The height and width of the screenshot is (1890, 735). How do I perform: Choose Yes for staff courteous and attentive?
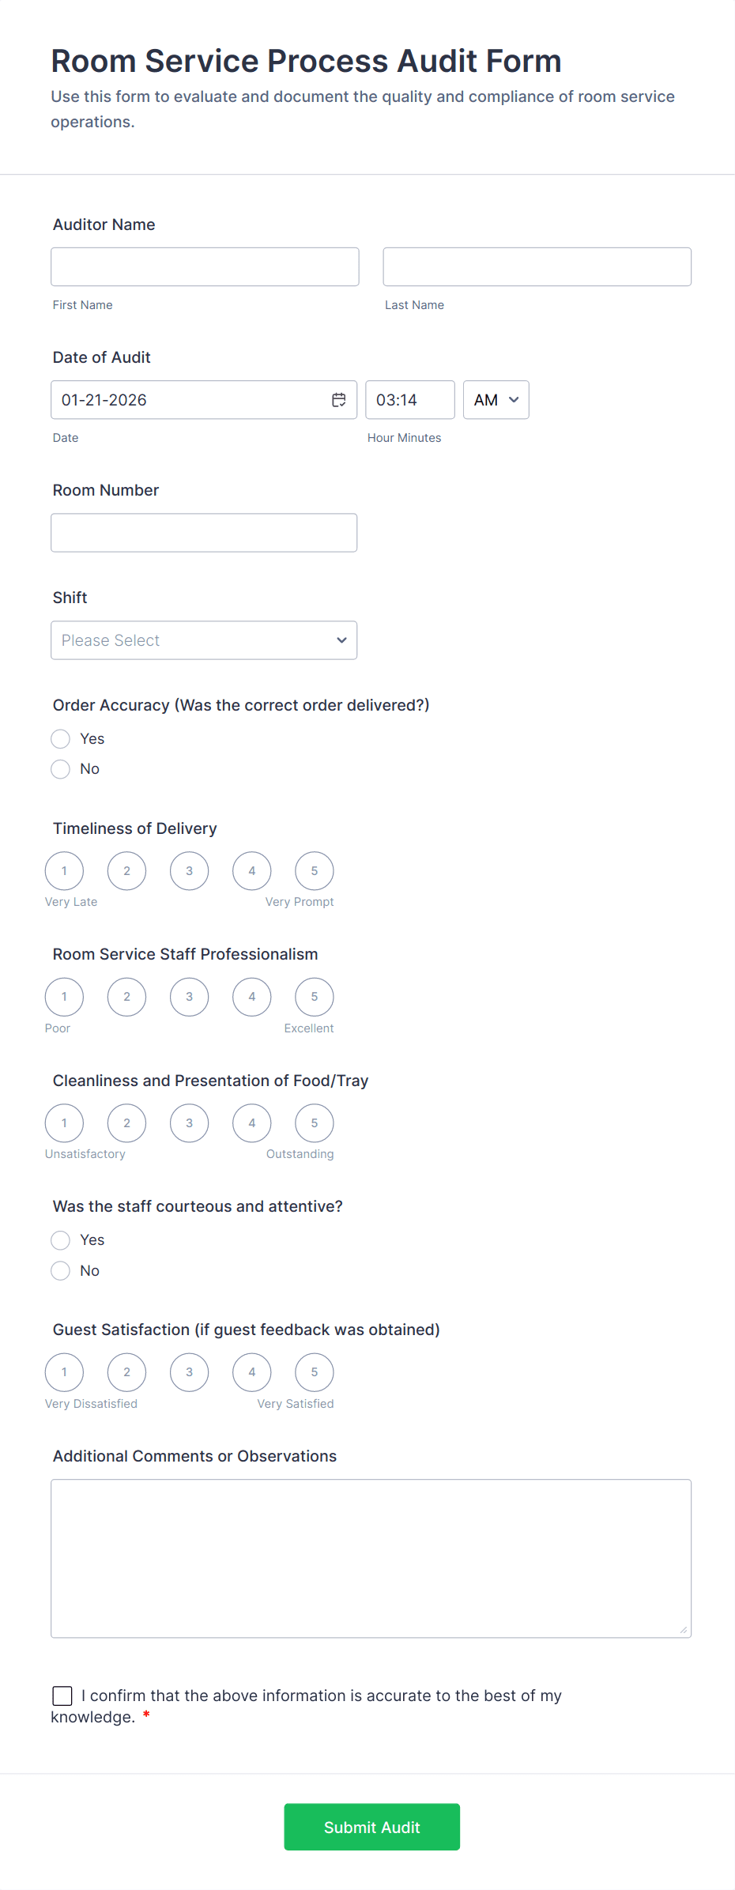(x=60, y=1239)
